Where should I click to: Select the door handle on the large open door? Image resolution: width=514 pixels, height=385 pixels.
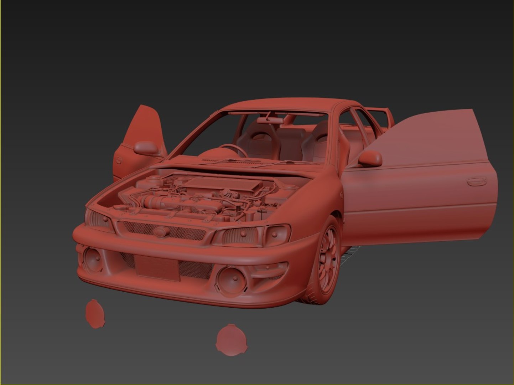(477, 181)
